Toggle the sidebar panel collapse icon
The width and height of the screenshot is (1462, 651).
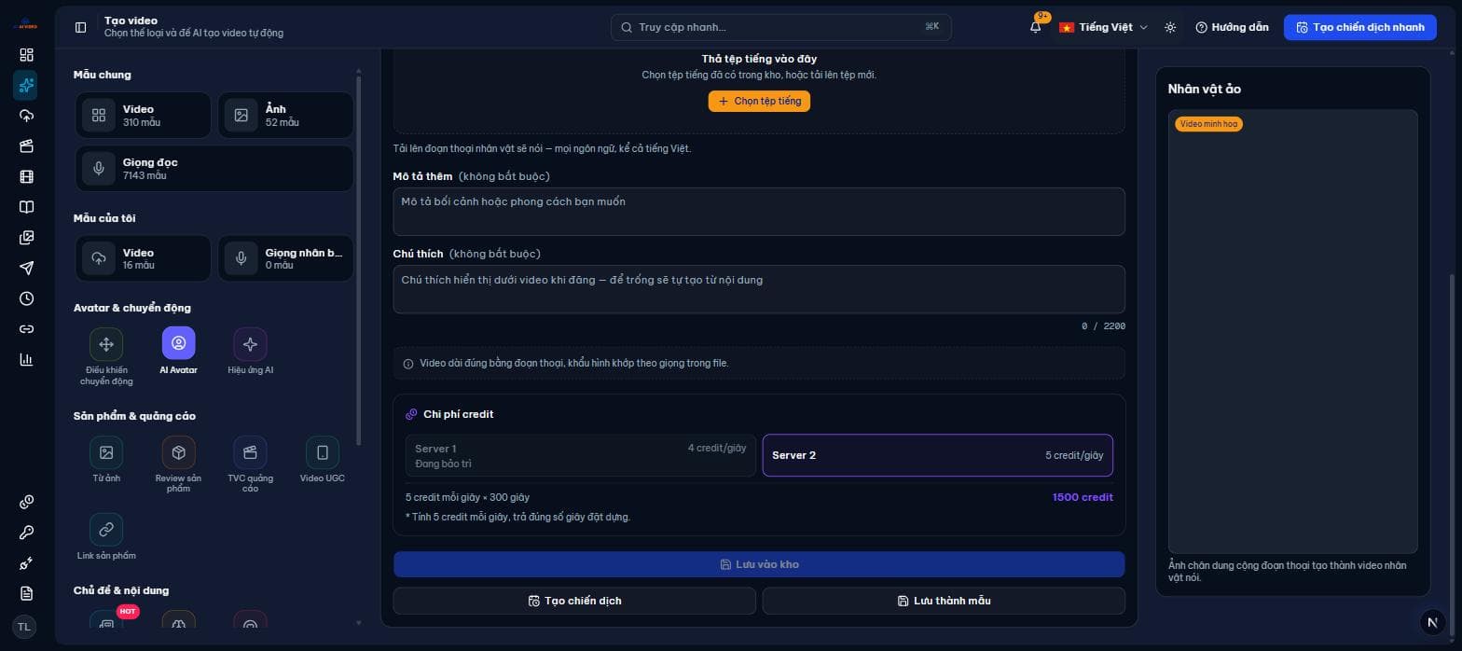80,27
